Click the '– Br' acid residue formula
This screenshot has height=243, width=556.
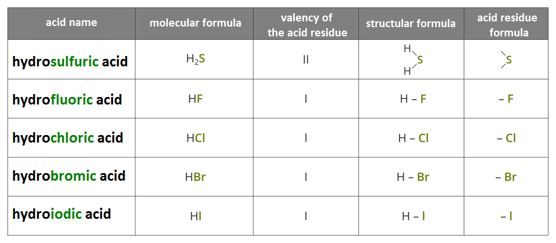click(x=506, y=177)
